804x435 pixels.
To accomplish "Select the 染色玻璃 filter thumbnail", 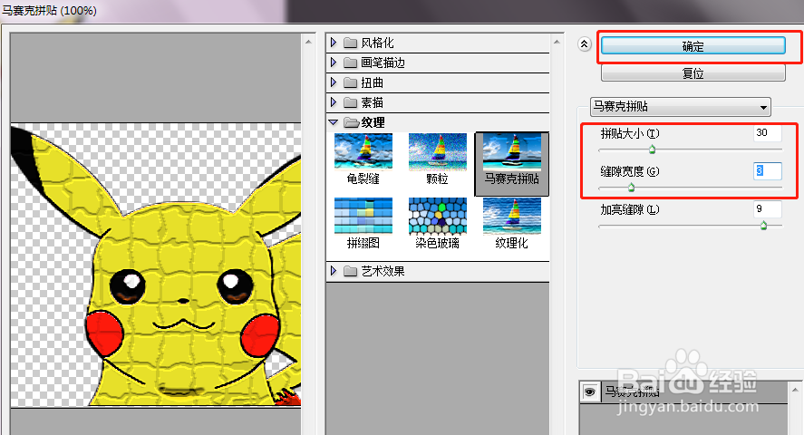I will pyautogui.click(x=438, y=224).
